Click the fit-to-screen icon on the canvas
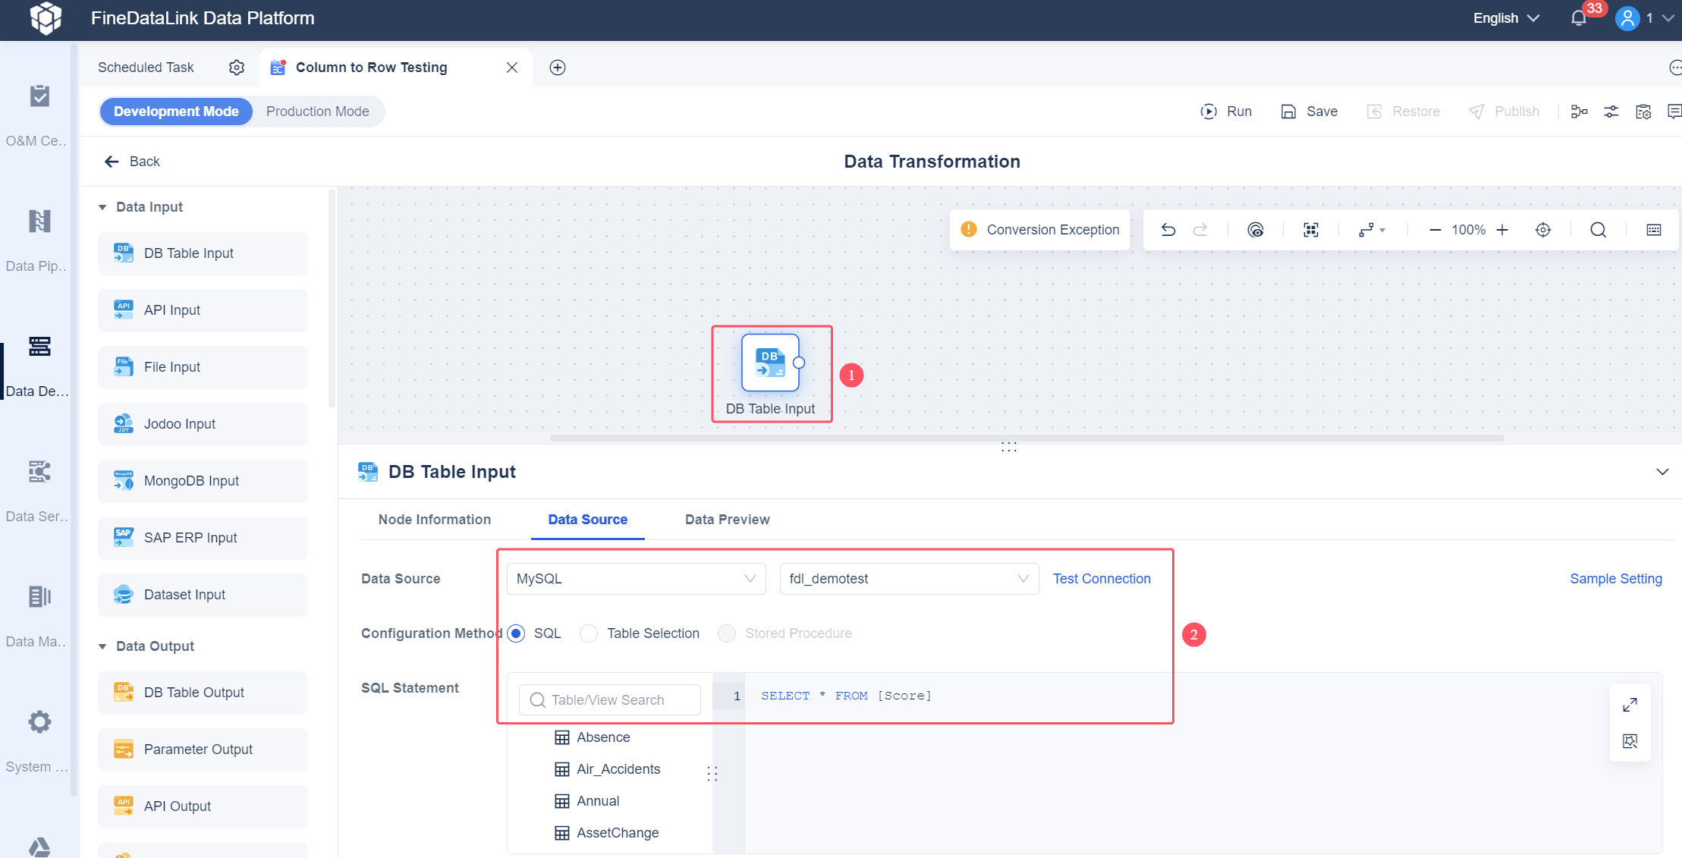 1310,229
